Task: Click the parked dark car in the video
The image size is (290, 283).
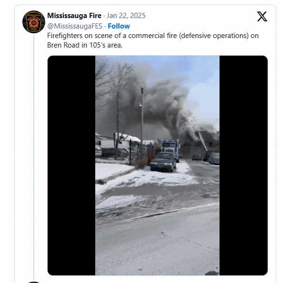Action: pyautogui.click(x=163, y=162)
